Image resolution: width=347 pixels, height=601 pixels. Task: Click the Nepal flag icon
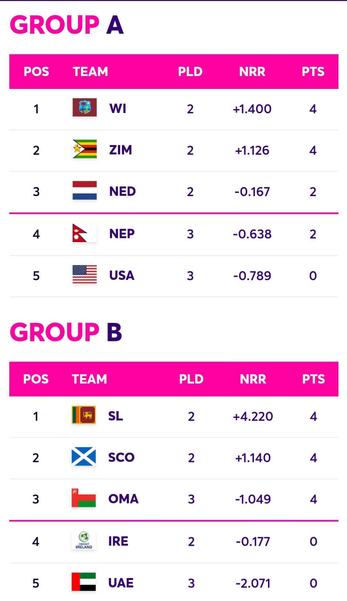pyautogui.click(x=85, y=233)
